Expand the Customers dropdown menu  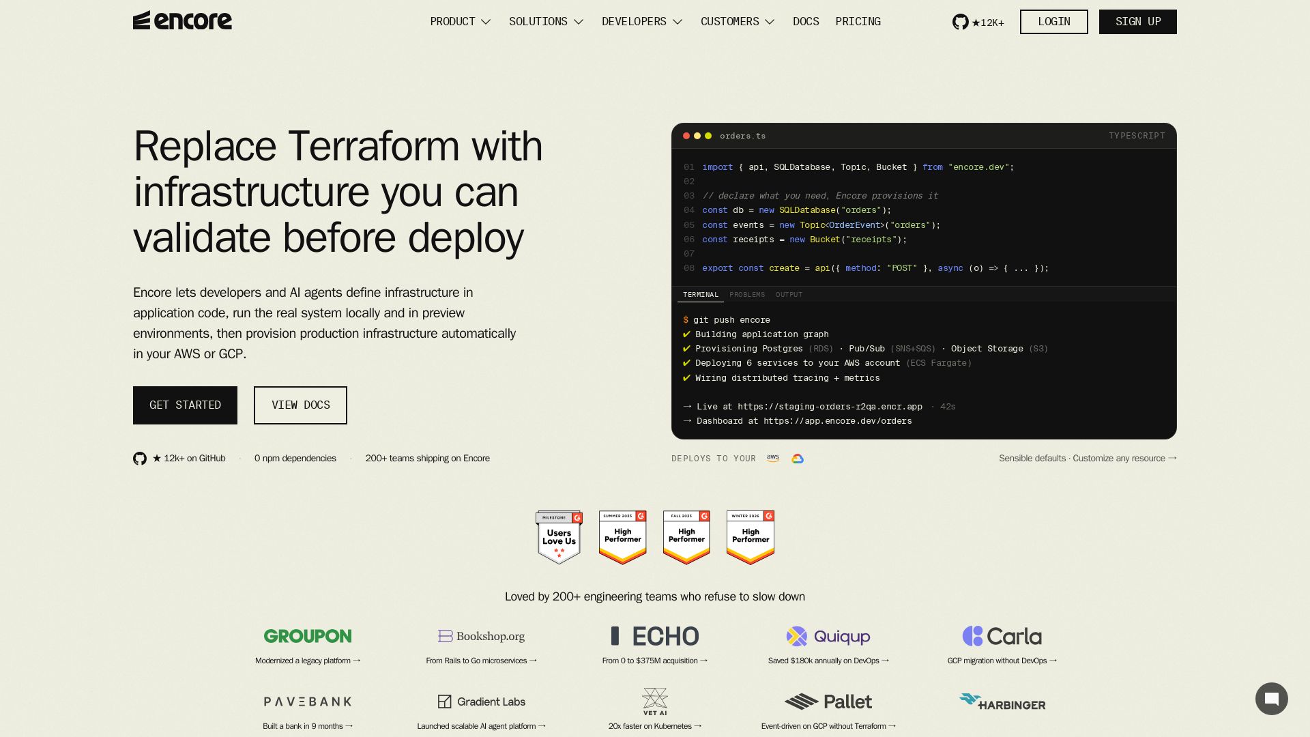tap(738, 22)
